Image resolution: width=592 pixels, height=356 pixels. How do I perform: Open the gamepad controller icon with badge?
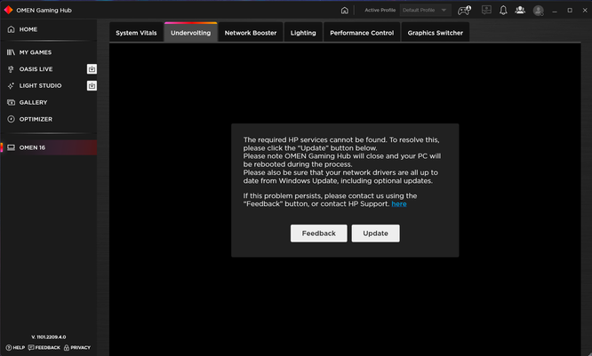pyautogui.click(x=464, y=10)
